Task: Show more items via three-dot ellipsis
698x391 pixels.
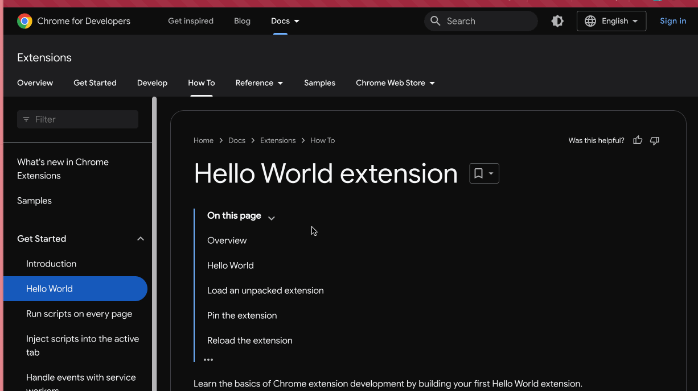Action: click(208, 359)
